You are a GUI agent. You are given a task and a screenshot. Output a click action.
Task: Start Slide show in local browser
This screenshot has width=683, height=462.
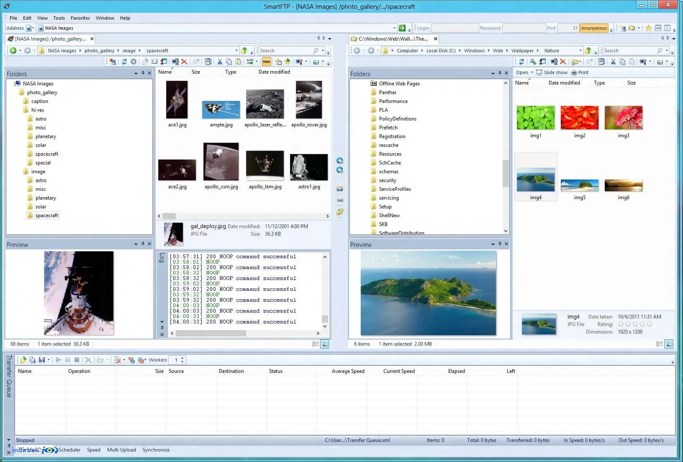(552, 72)
